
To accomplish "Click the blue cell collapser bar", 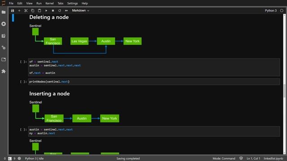I will [13, 18].
